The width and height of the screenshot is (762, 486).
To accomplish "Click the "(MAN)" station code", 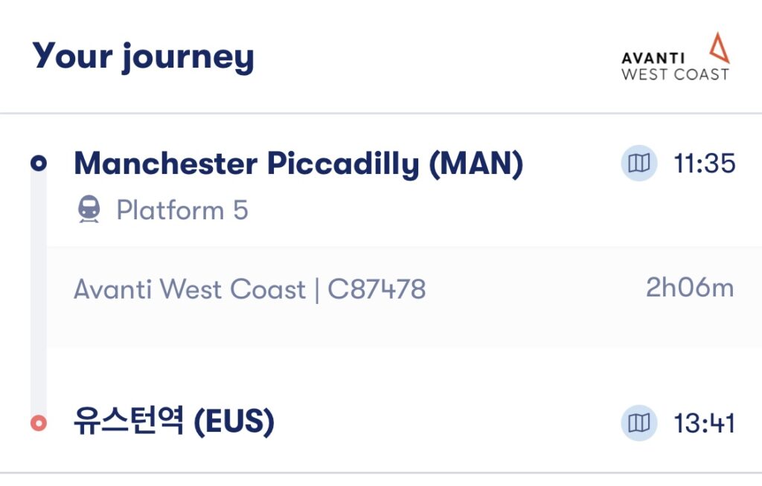I will pos(476,163).
